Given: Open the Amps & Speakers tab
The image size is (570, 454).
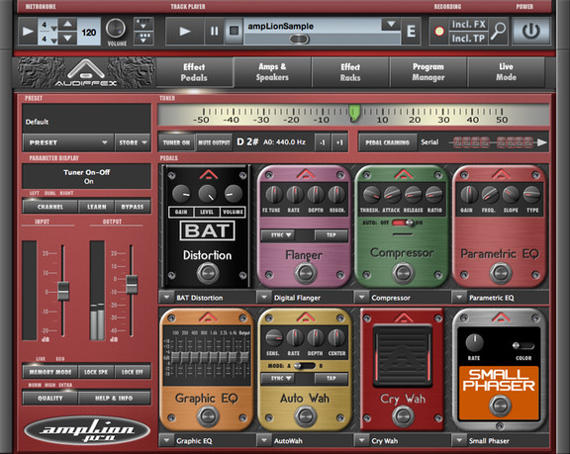Looking at the screenshot, I should pyautogui.click(x=272, y=72).
